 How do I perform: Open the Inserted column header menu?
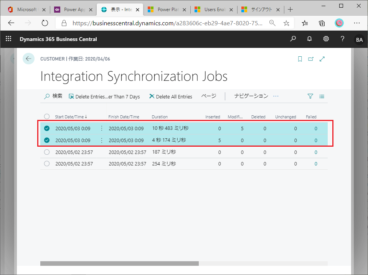[x=213, y=117]
